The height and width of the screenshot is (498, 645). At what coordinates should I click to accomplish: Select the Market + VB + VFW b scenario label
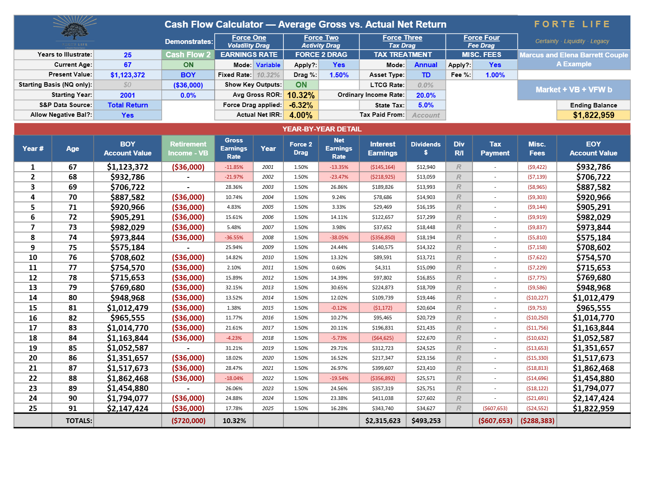[574, 90]
